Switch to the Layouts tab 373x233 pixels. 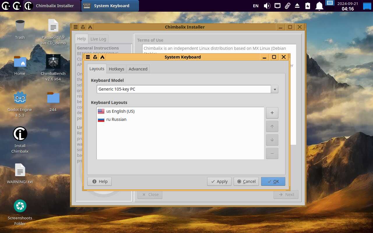(x=97, y=69)
